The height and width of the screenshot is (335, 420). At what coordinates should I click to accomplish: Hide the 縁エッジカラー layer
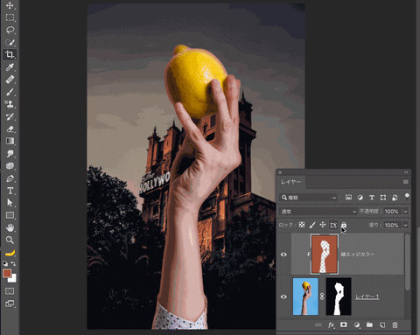tap(283, 255)
